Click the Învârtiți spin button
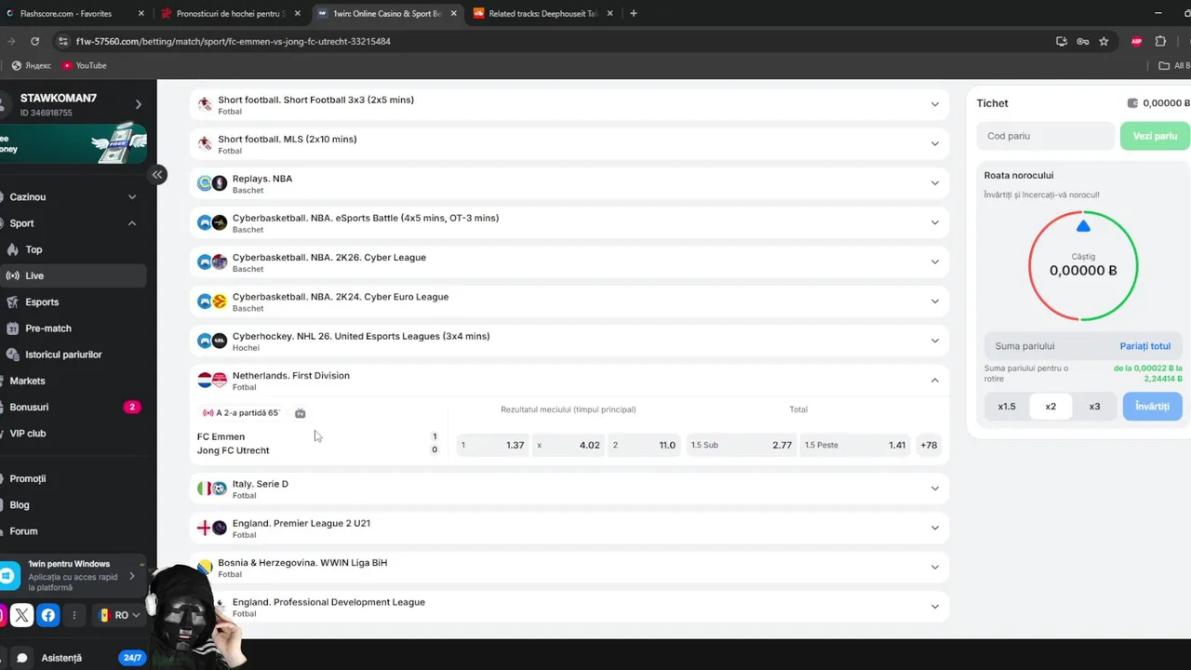 point(1152,407)
